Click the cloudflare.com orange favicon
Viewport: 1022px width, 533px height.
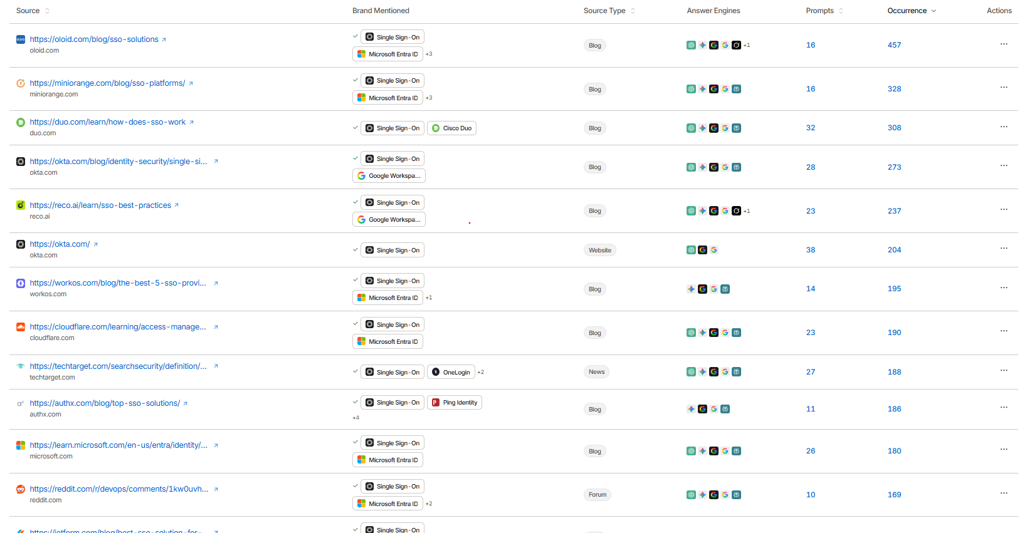tap(21, 327)
